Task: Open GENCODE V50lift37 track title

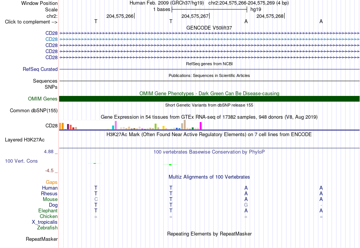Action: 209,28
